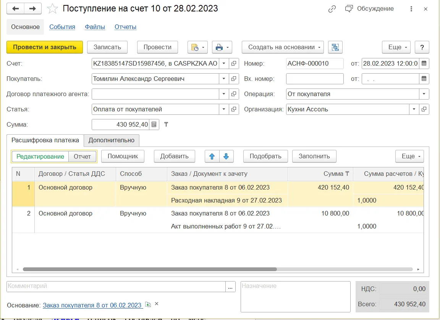Click the table horizontal scrollbar thumb

150,269
